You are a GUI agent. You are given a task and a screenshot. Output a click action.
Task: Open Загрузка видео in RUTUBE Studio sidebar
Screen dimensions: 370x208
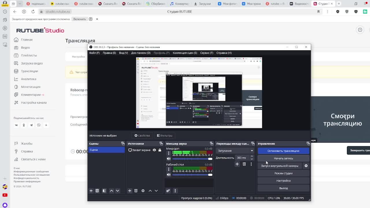point(32,63)
